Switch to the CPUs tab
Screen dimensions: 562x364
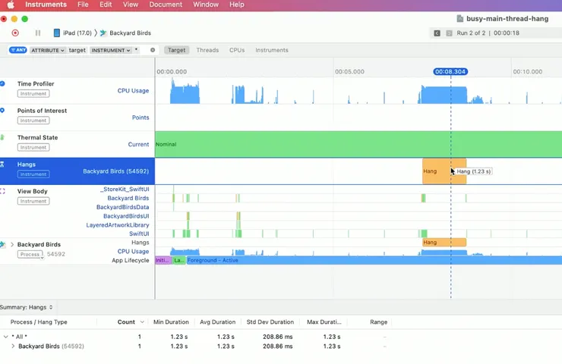coord(236,50)
